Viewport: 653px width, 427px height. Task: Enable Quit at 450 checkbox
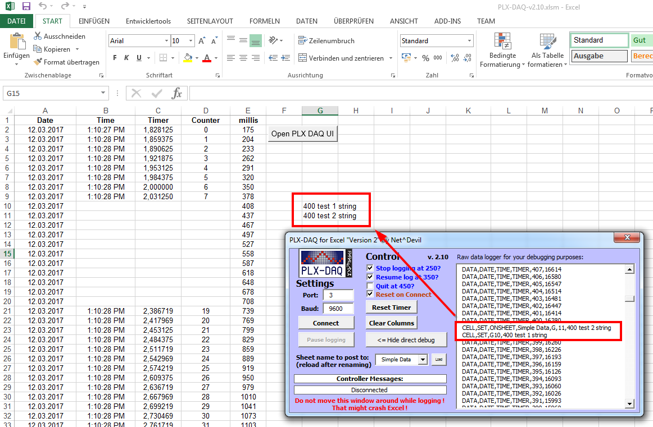(370, 286)
